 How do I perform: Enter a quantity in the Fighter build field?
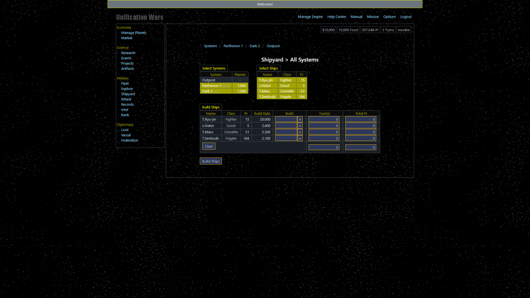click(287, 119)
